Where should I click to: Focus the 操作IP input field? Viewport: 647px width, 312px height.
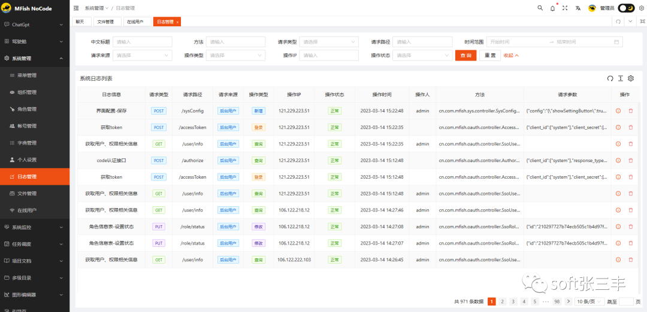tap(329, 55)
